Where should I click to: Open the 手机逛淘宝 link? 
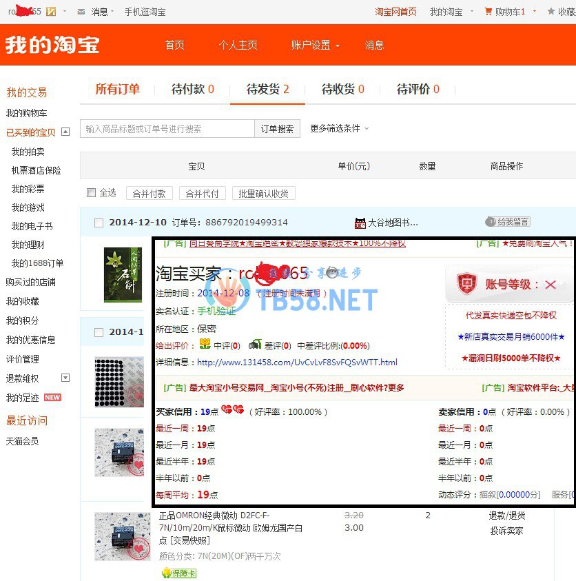tap(145, 12)
